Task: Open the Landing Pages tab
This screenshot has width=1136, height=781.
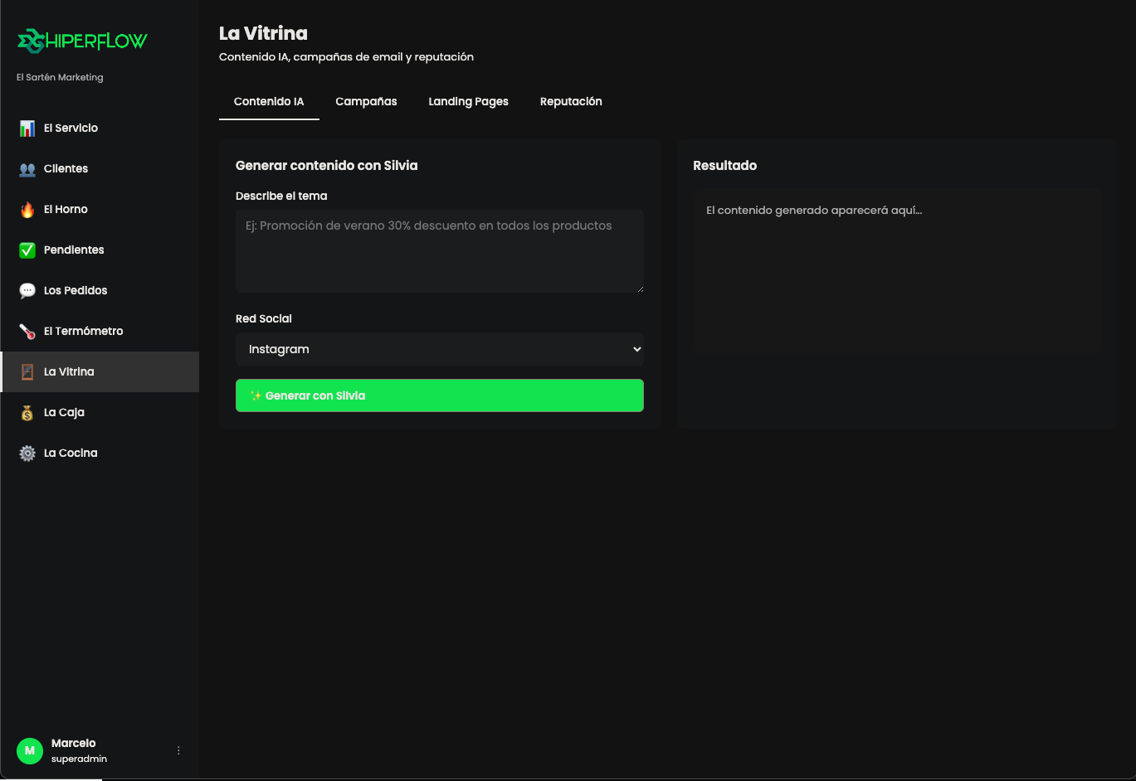Action: (468, 102)
